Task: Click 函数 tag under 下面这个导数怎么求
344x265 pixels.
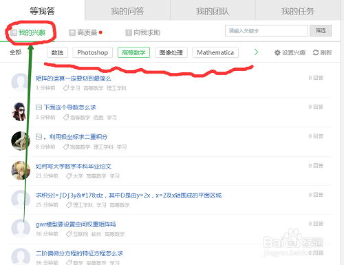Action: click(x=98, y=118)
